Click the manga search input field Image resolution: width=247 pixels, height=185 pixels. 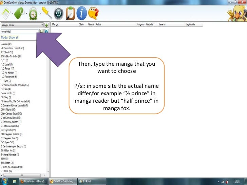click(x=20, y=32)
